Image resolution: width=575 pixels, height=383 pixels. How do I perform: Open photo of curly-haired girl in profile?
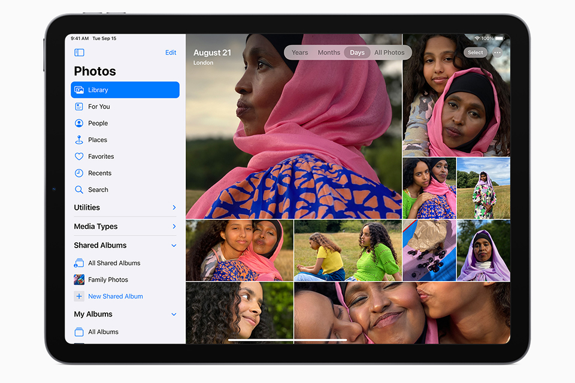tap(240, 313)
